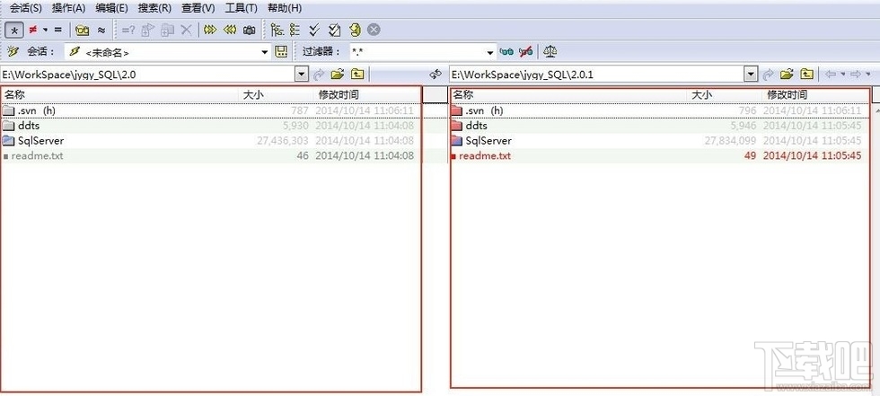Image resolution: width=880 pixels, height=396 pixels.
Task: Open the 会话(S) menu
Action: [25, 8]
